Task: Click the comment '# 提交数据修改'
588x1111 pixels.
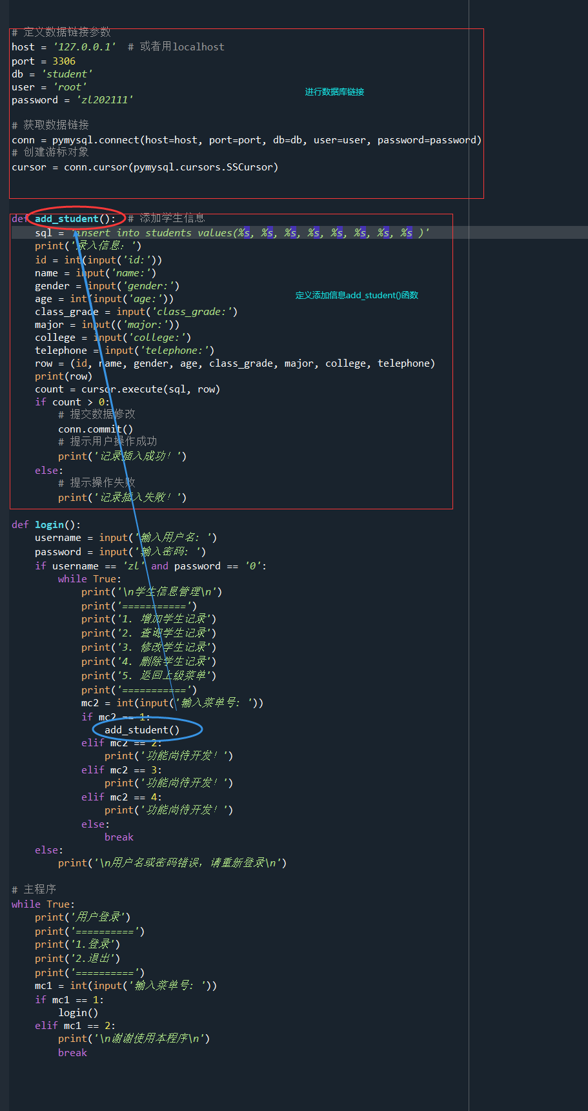Action: 97,414
